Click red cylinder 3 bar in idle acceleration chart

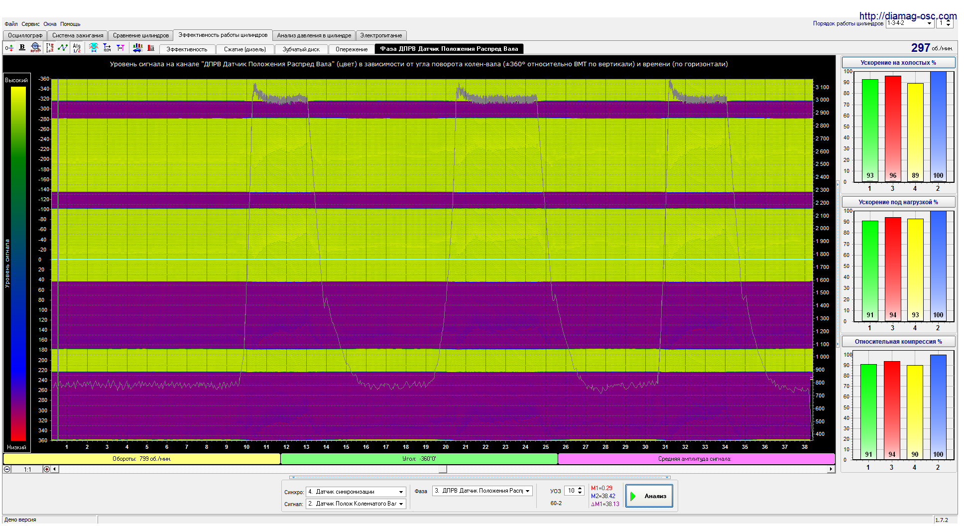(893, 129)
